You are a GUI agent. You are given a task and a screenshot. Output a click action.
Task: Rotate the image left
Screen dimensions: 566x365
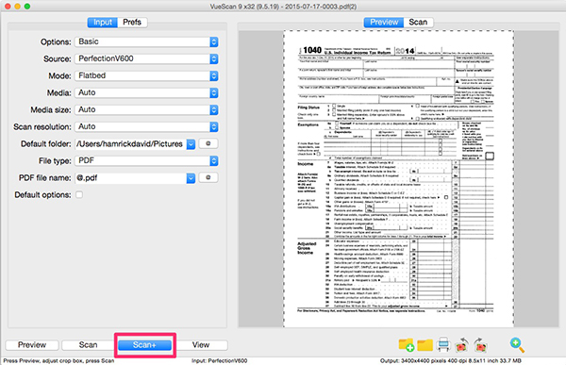coord(461,345)
